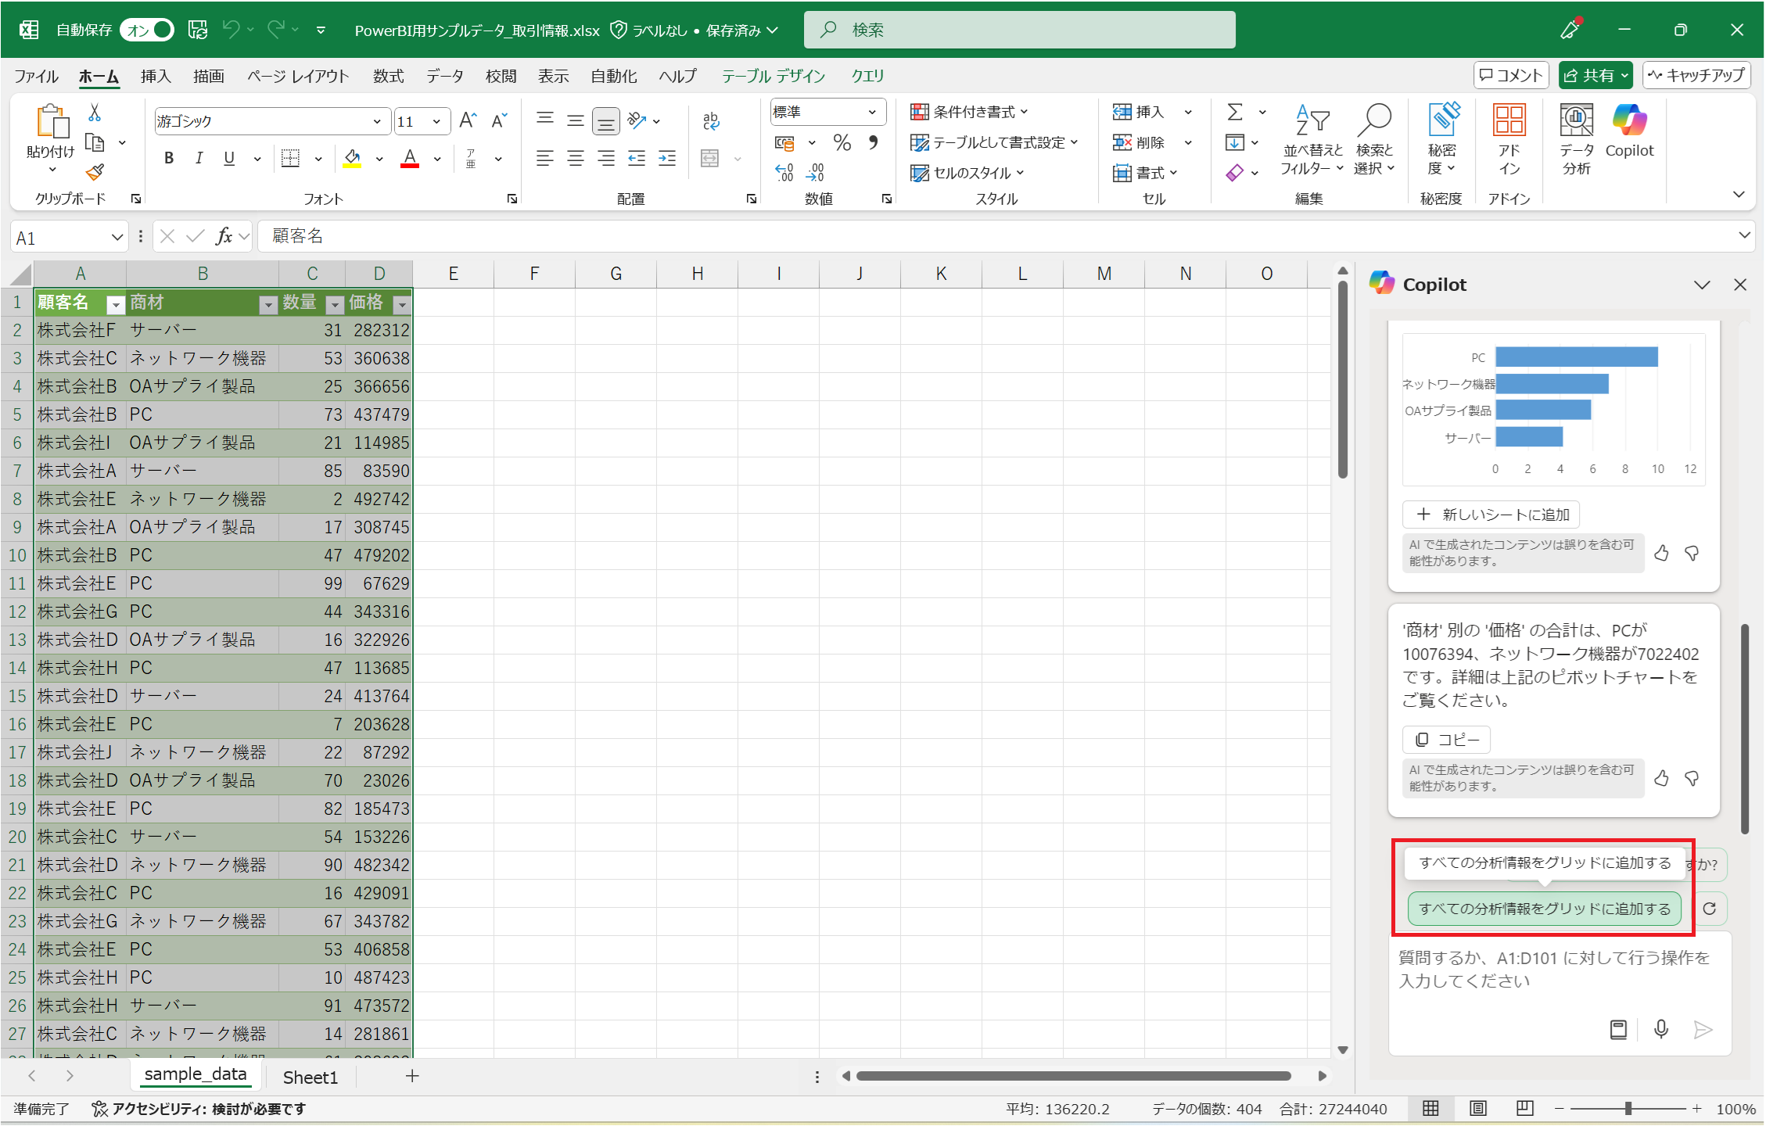Click the 検索 search box
Viewport: 1766px width, 1126px height.
pos(1020,30)
